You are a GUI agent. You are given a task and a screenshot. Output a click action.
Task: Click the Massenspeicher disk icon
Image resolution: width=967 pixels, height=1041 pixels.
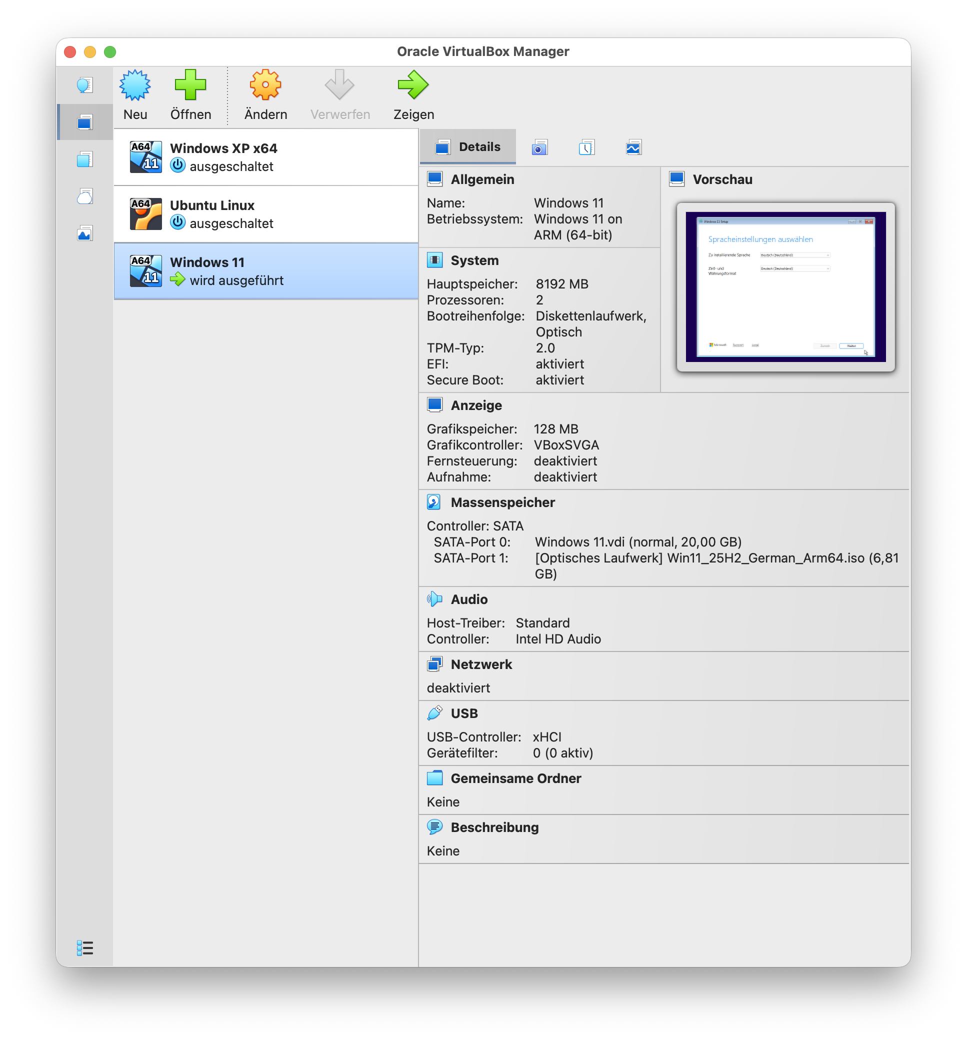[434, 502]
